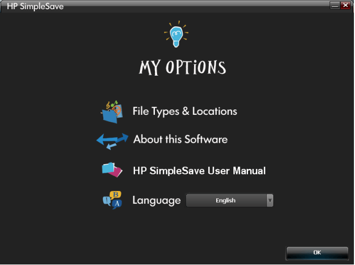Open About this Software
This screenshot has height=265, width=355.
(x=180, y=139)
